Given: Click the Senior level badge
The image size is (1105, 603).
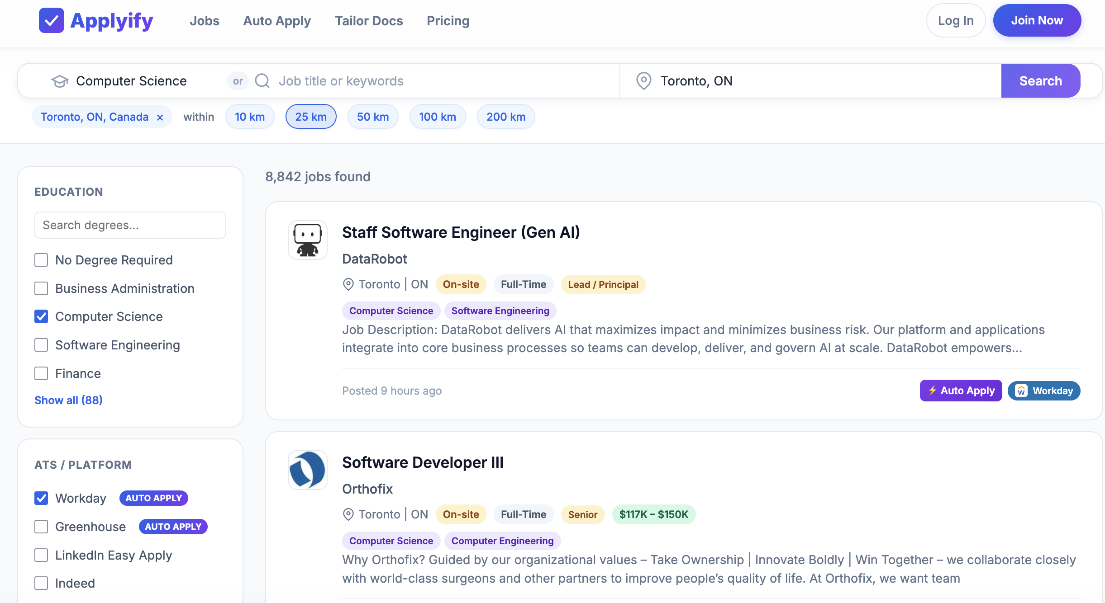Looking at the screenshot, I should [x=583, y=514].
